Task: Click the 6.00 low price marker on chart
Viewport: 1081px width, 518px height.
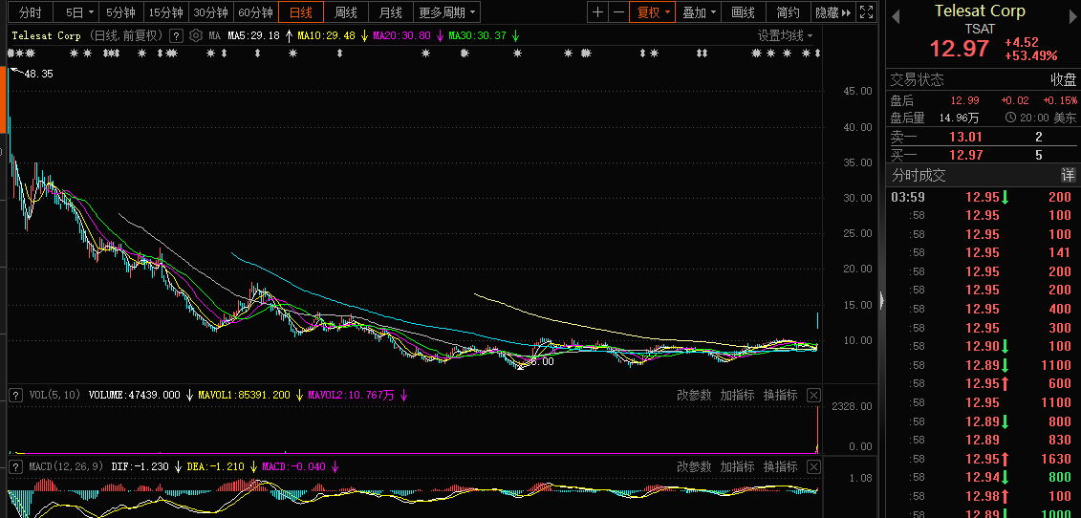Action: pyautogui.click(x=541, y=361)
